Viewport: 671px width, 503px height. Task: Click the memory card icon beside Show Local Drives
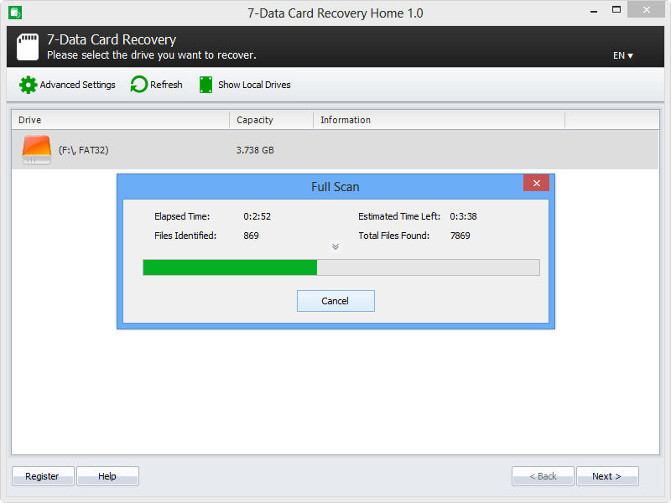click(x=205, y=85)
